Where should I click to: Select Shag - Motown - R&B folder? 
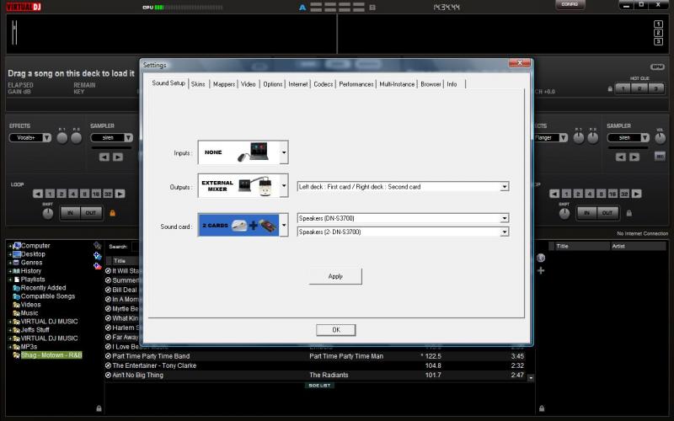pyautogui.click(x=51, y=355)
